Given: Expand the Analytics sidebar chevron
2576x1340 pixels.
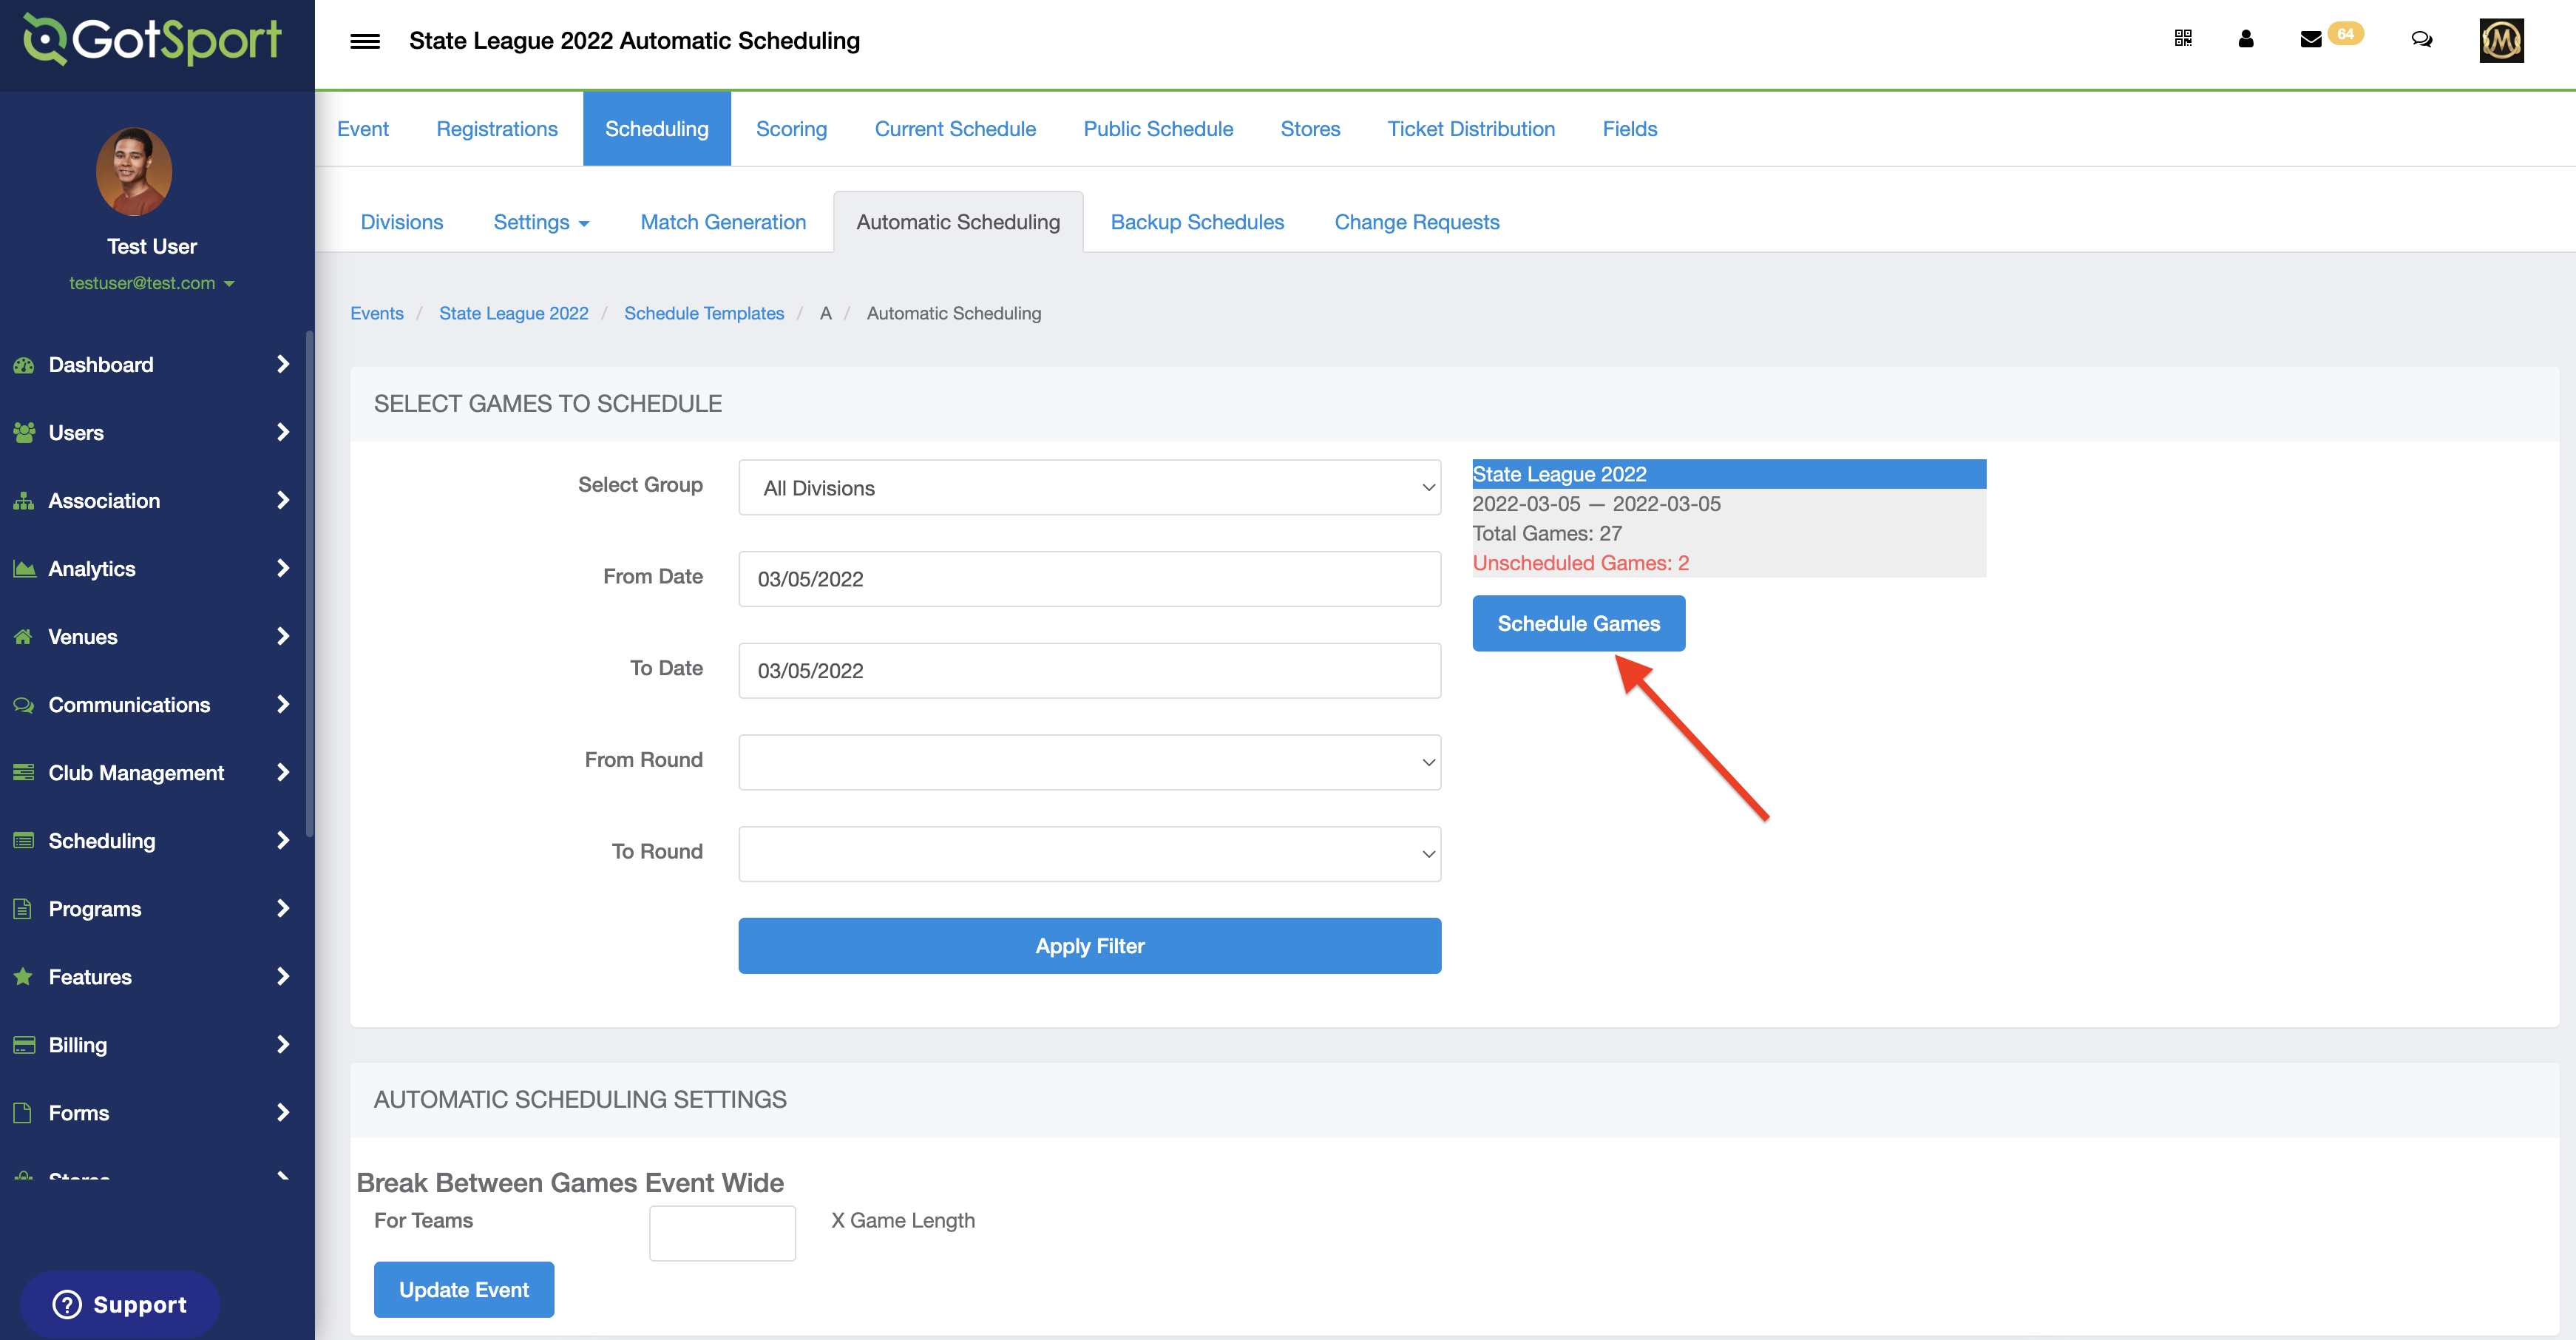Looking at the screenshot, I should (283, 568).
